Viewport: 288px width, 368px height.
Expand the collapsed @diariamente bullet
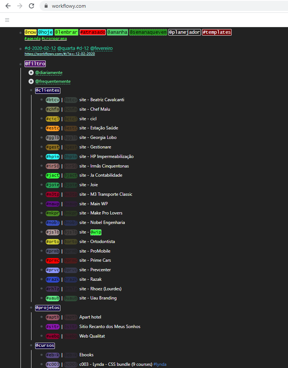click(x=31, y=73)
